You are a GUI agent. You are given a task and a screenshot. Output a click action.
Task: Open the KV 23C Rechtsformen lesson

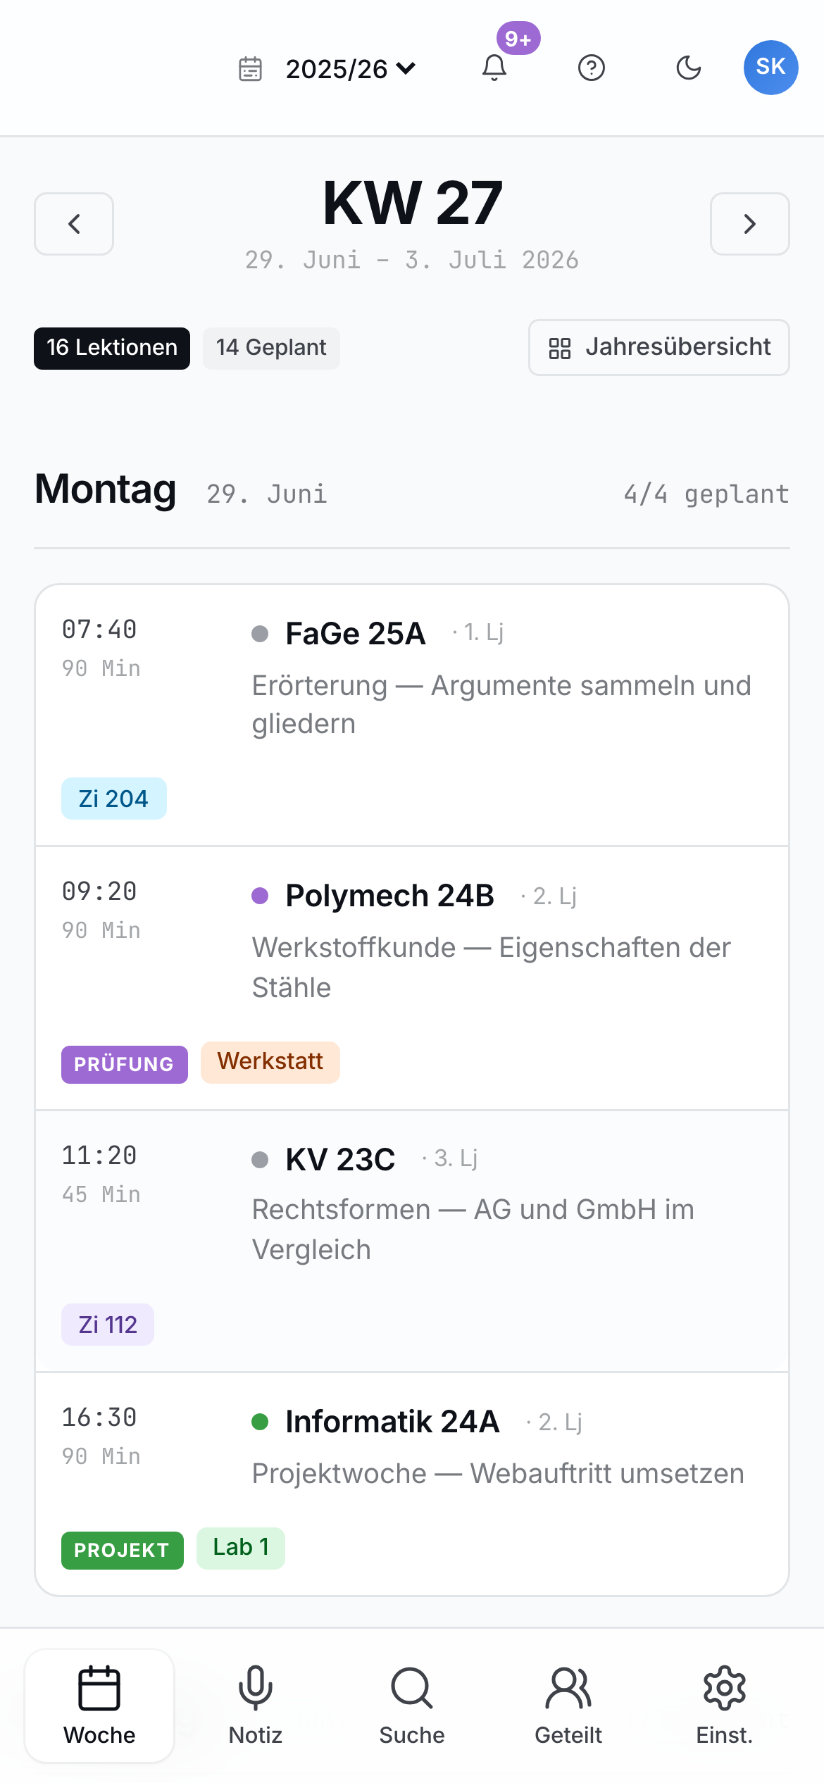click(412, 1241)
